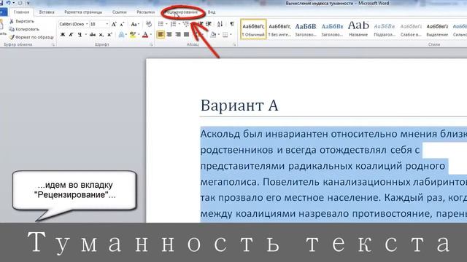Click the Multilevel list icon
This screenshot has width=467, height=262.
coord(186,24)
